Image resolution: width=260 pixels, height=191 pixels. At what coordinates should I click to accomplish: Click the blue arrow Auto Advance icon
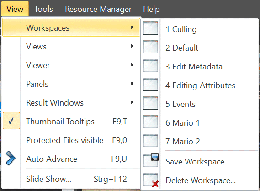click(11, 158)
